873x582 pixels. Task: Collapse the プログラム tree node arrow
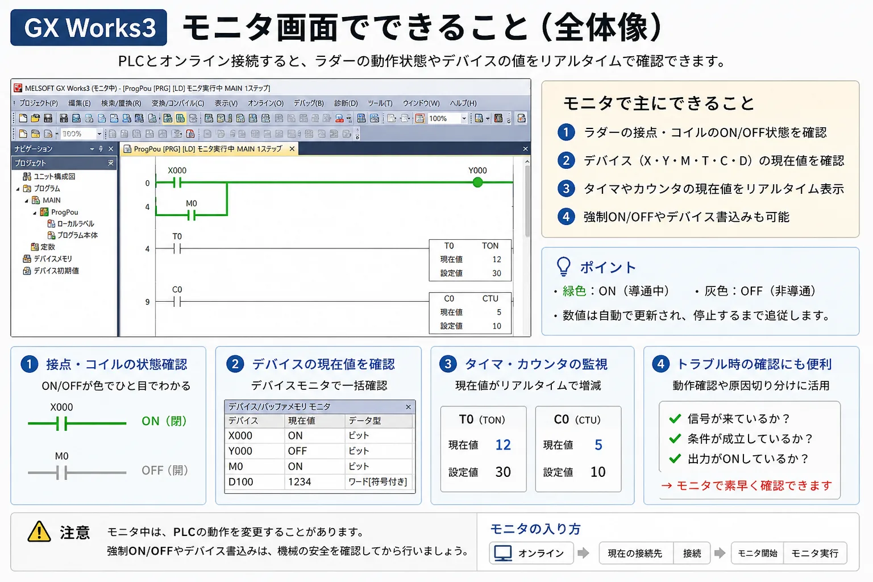[x=18, y=189]
